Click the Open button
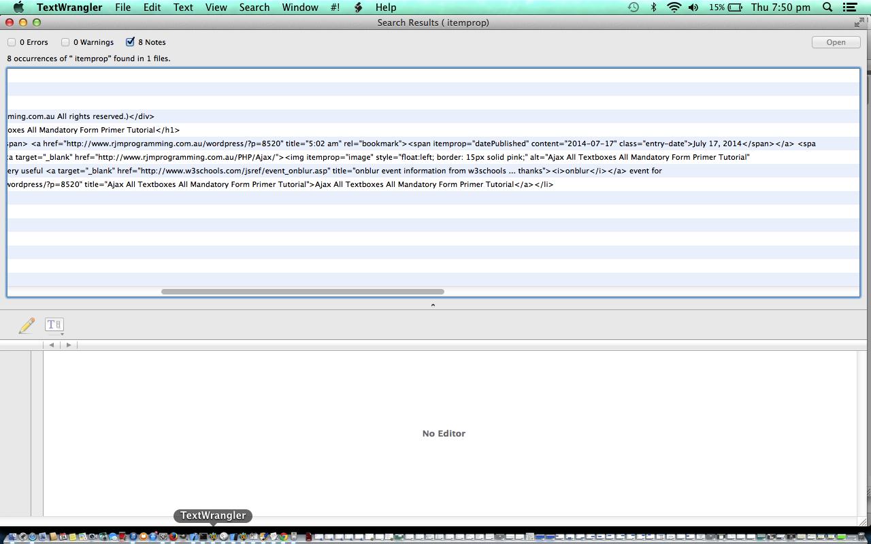871x544 pixels. (836, 42)
